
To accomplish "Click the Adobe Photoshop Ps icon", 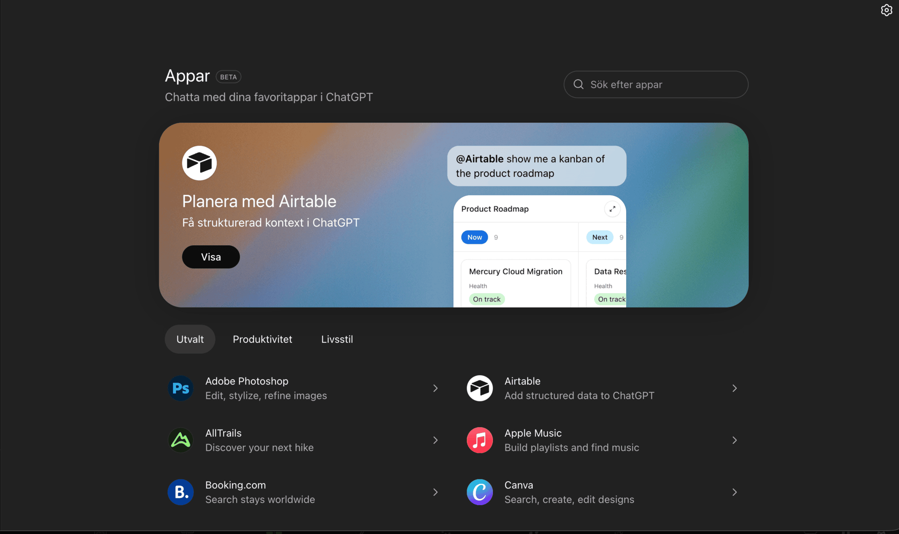I will point(181,388).
